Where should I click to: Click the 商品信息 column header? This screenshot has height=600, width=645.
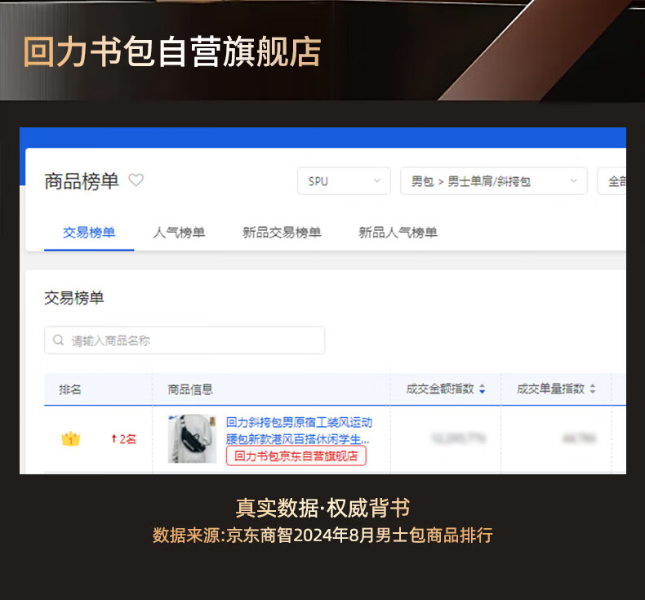tap(190, 389)
